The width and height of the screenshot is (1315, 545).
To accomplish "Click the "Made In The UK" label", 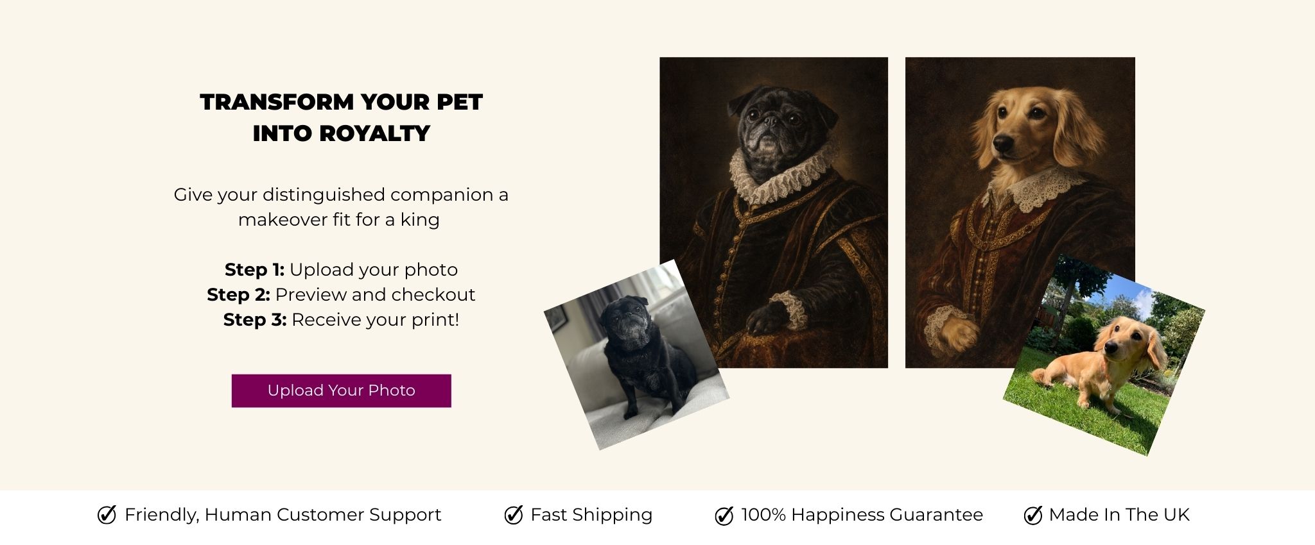I will click(1119, 515).
